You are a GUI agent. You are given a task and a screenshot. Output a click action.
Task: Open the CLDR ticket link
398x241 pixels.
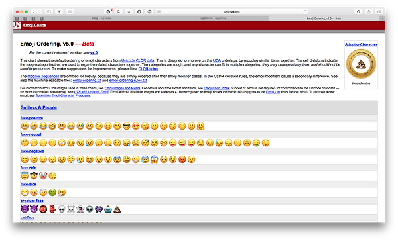click(148, 69)
